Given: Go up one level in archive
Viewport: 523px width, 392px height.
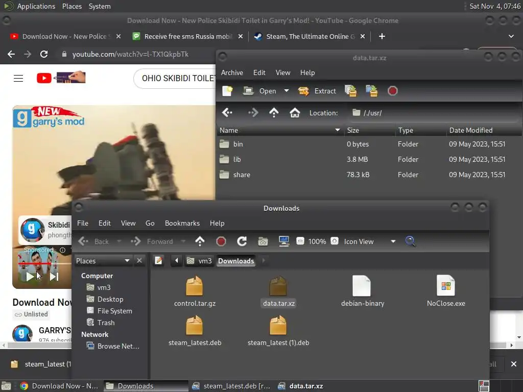Looking at the screenshot, I should 274,113.
